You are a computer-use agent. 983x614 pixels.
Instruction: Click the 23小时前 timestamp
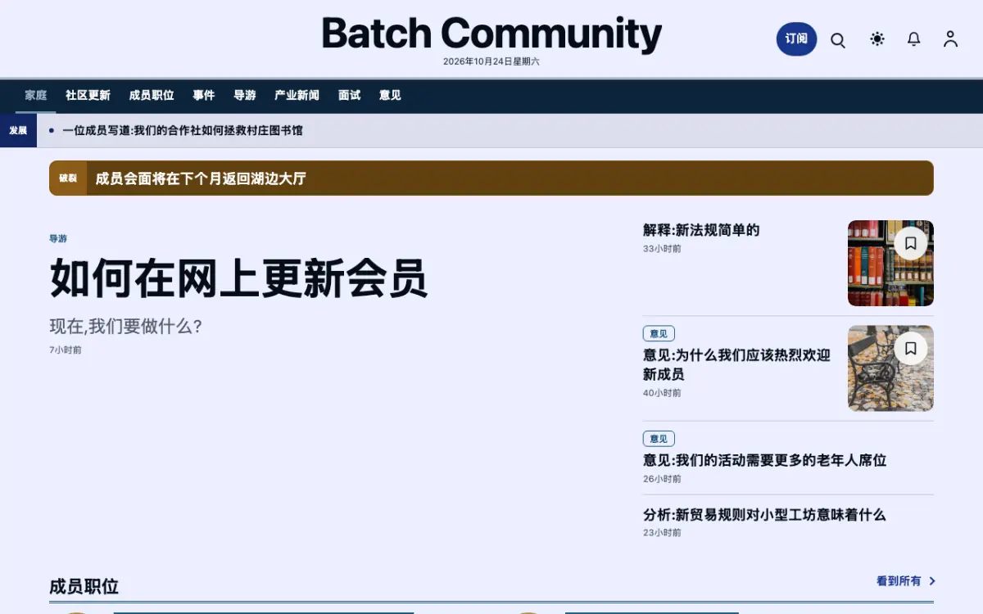(x=662, y=533)
